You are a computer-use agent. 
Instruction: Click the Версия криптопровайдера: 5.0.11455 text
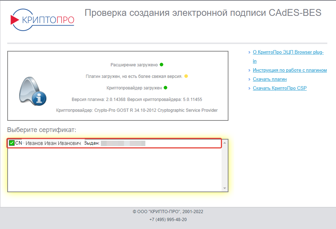(165, 99)
